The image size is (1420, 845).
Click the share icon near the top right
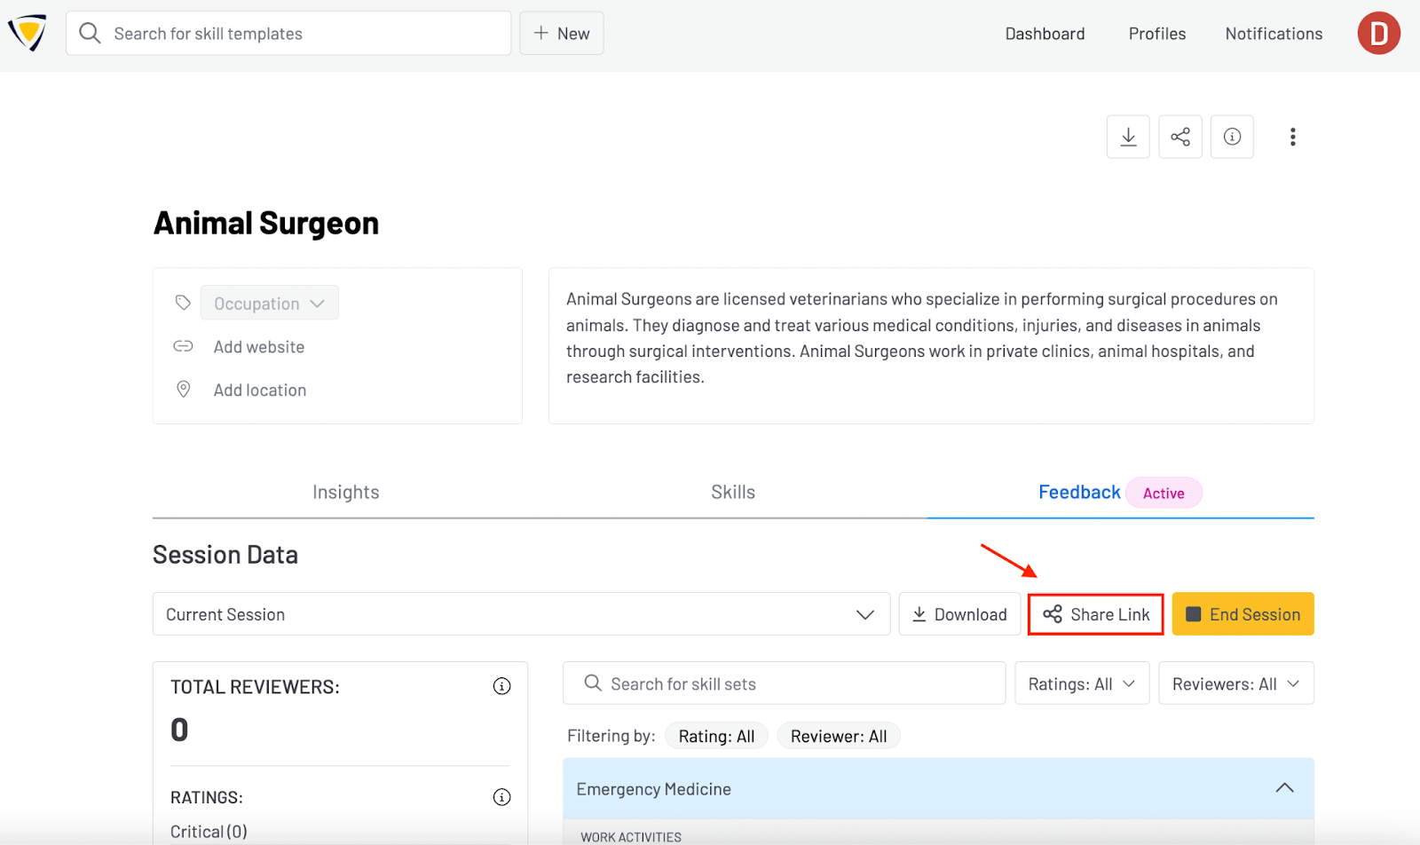(1179, 136)
